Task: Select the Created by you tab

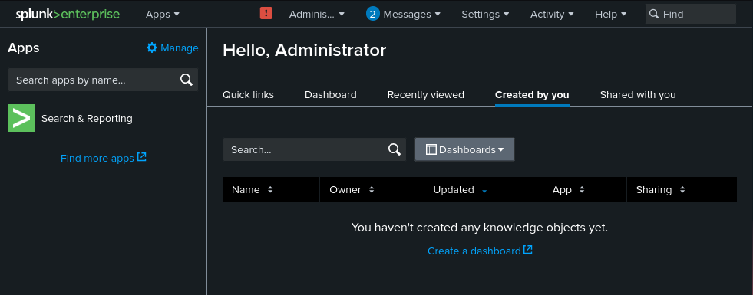Action: point(532,95)
